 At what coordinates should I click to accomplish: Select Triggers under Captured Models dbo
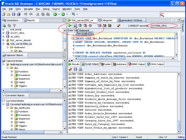[23, 86]
